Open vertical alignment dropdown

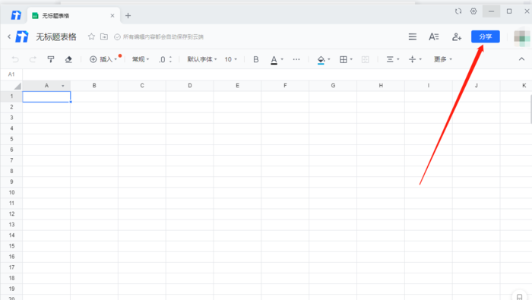point(415,59)
